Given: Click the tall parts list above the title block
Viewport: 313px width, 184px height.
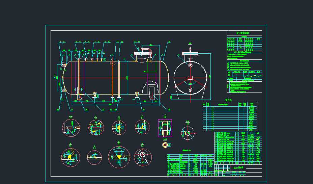Looking at the screenshot, I should (238, 147).
